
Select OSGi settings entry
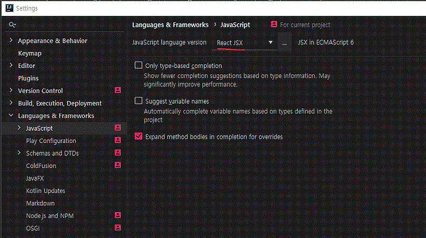point(33,228)
